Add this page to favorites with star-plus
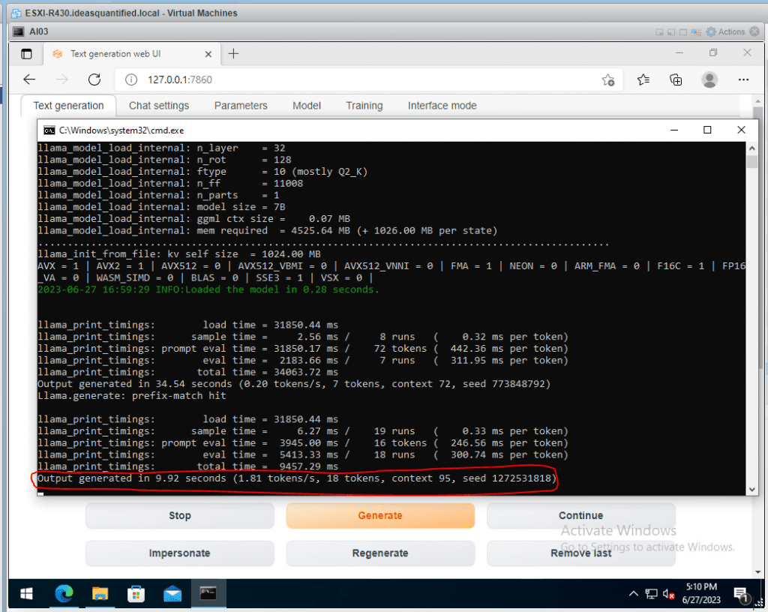768x612 pixels. (x=608, y=79)
